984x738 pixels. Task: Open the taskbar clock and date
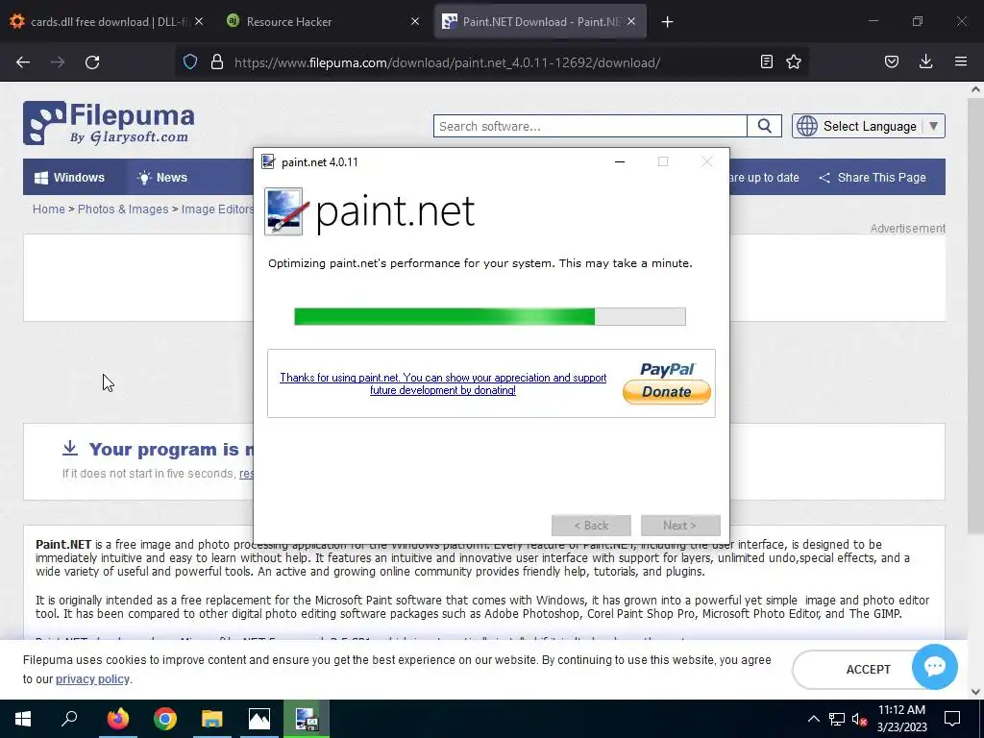pos(901,719)
